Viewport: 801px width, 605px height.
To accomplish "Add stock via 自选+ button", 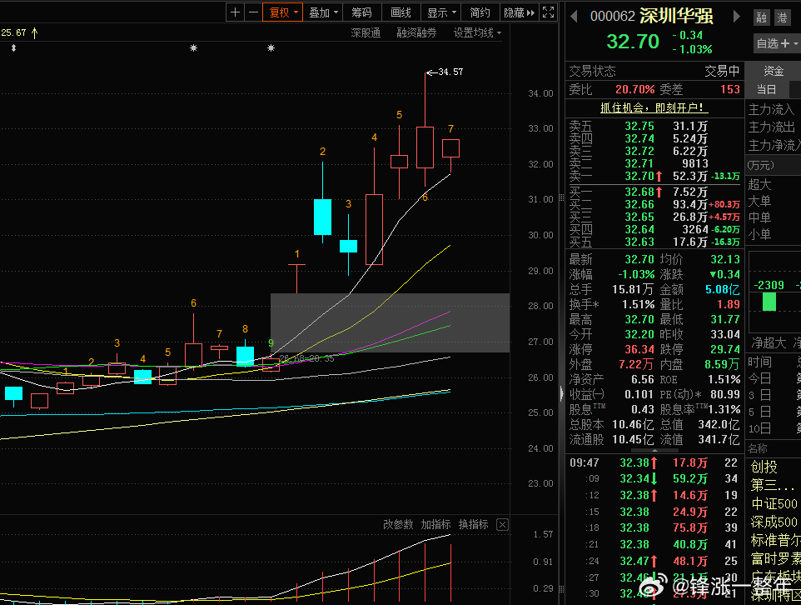I will coord(777,43).
